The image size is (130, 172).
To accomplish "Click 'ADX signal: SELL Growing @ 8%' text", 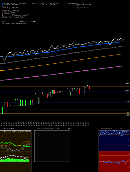I will click(x=14, y=23).
